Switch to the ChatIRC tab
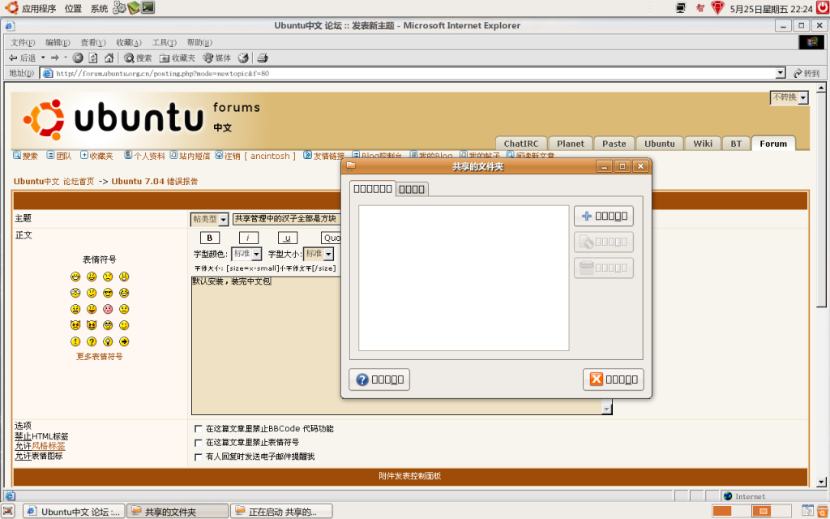This screenshot has height=519, width=830. [x=521, y=144]
